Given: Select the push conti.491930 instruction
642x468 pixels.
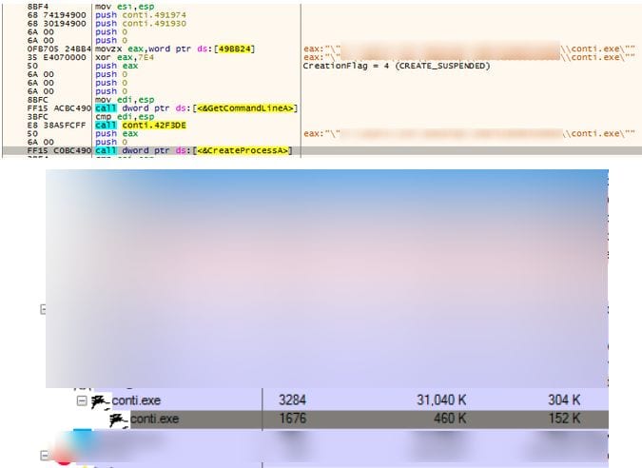Looking at the screenshot, I should point(141,24).
